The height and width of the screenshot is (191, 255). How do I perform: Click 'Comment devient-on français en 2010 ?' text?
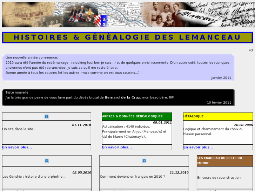tap(132, 177)
